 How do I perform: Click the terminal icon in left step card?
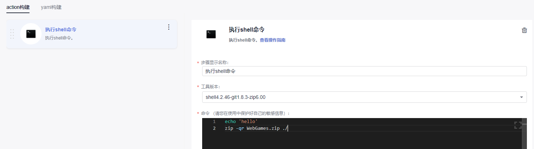click(x=31, y=34)
